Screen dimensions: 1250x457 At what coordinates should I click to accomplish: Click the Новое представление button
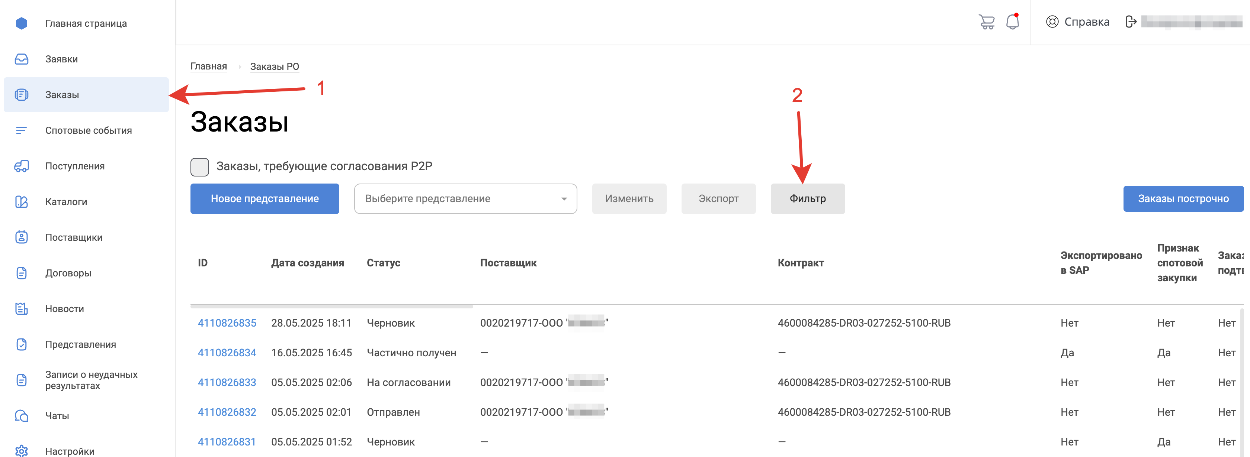click(265, 199)
